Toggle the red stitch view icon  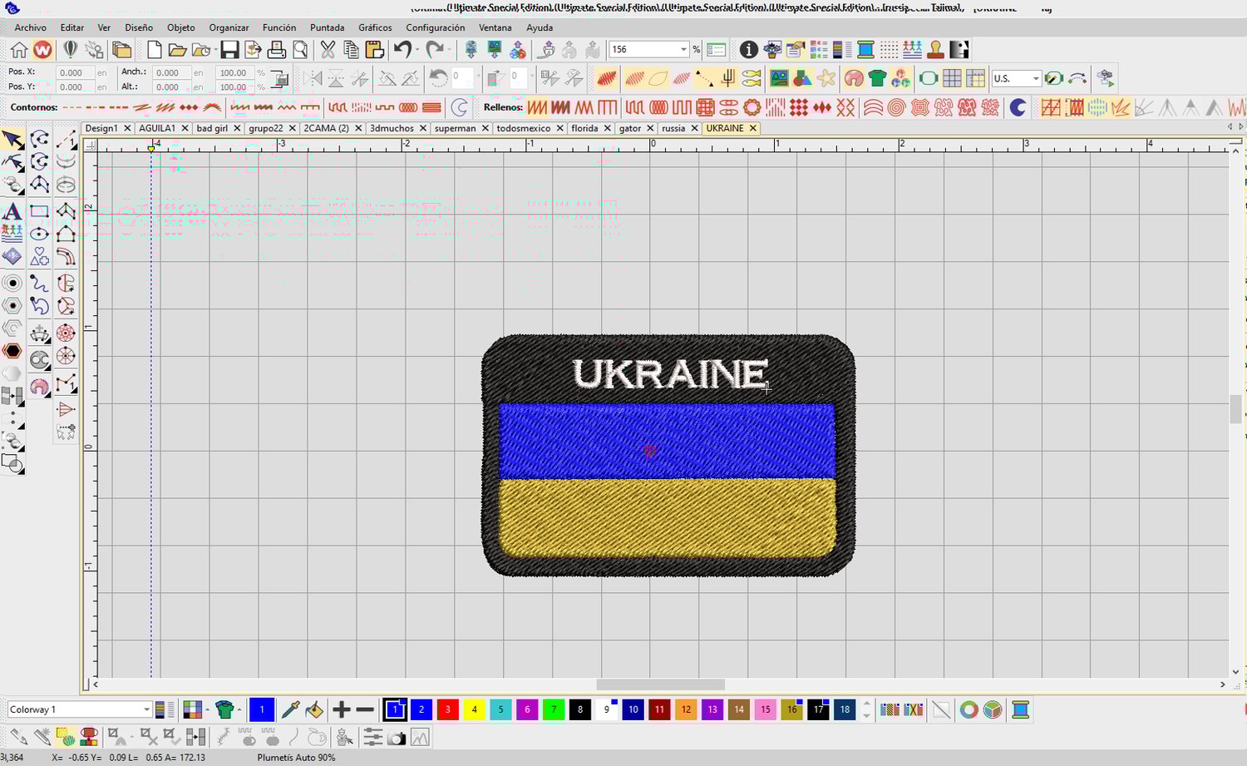[x=607, y=79]
